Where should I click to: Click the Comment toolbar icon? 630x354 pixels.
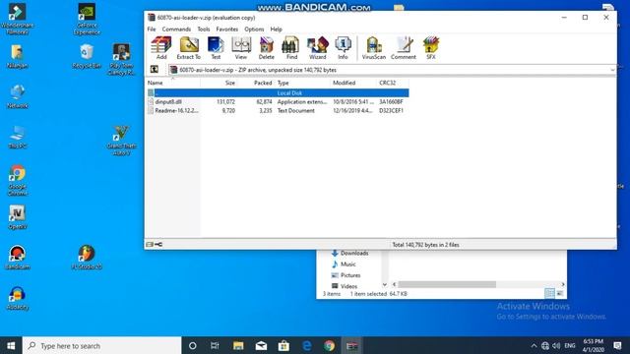[x=404, y=48]
